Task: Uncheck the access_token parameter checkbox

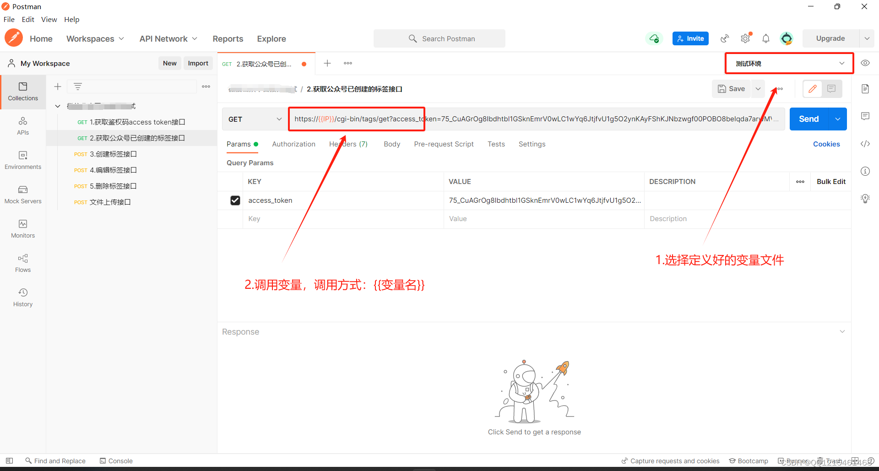Action: click(x=235, y=200)
